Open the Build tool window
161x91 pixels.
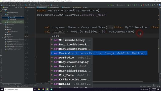17,85
